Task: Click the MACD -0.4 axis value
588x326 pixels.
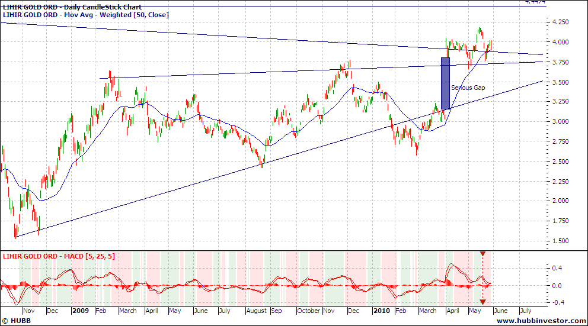Action: click(556, 302)
